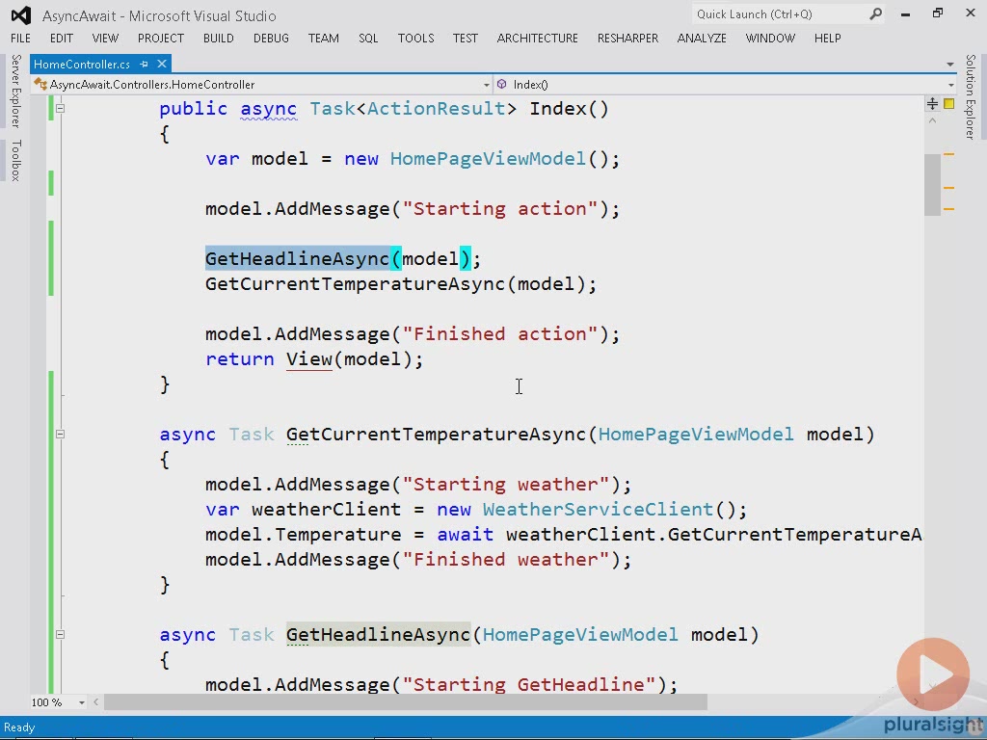Click Task<ActionResult> return type
Screen dimensions: 987x740
413,109
